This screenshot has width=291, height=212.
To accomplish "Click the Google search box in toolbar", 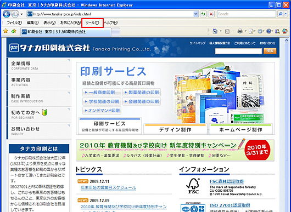I will [x=247, y=14].
